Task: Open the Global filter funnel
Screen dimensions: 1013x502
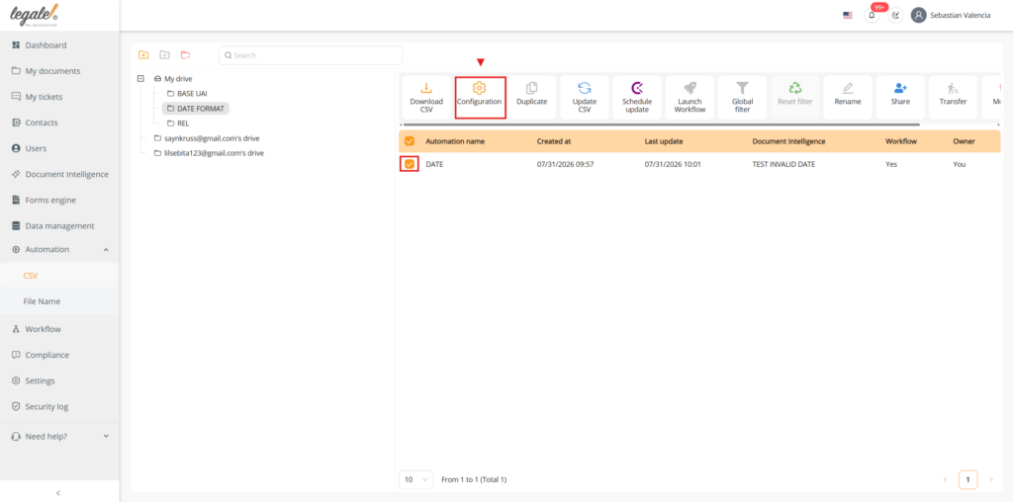Action: point(742,98)
